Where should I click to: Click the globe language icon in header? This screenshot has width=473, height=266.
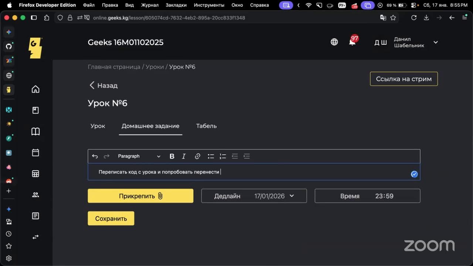pyautogui.click(x=334, y=42)
